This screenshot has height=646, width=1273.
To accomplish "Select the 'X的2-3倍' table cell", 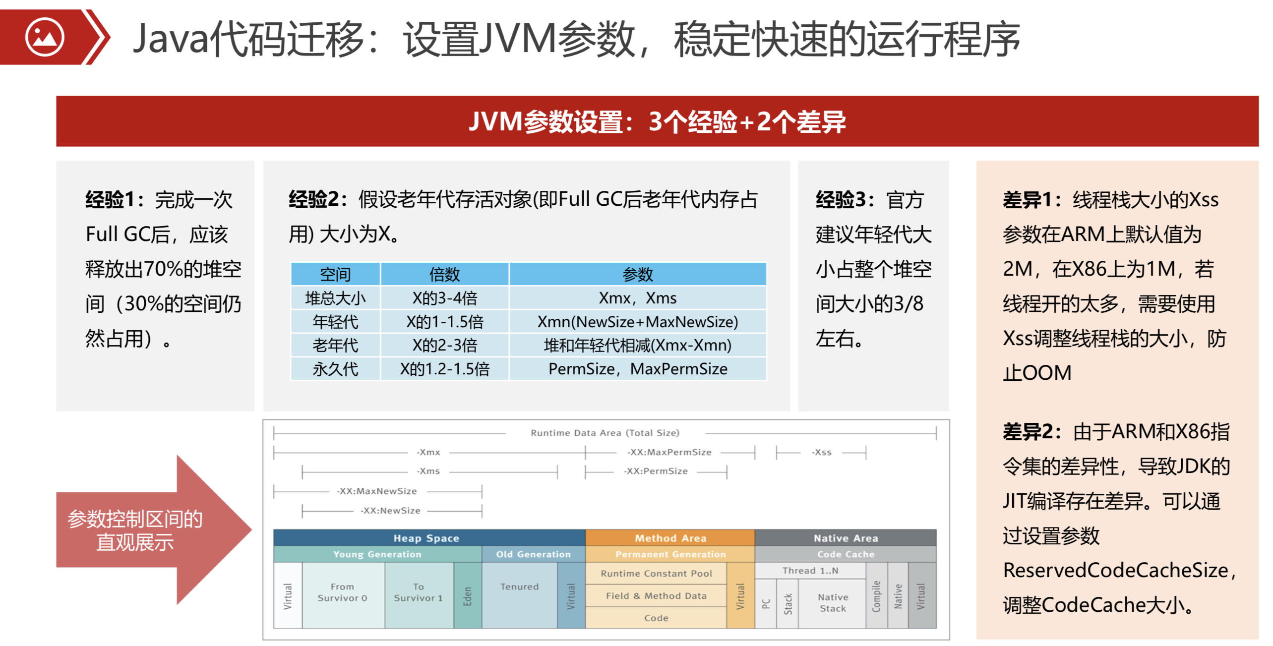I will pos(445,345).
